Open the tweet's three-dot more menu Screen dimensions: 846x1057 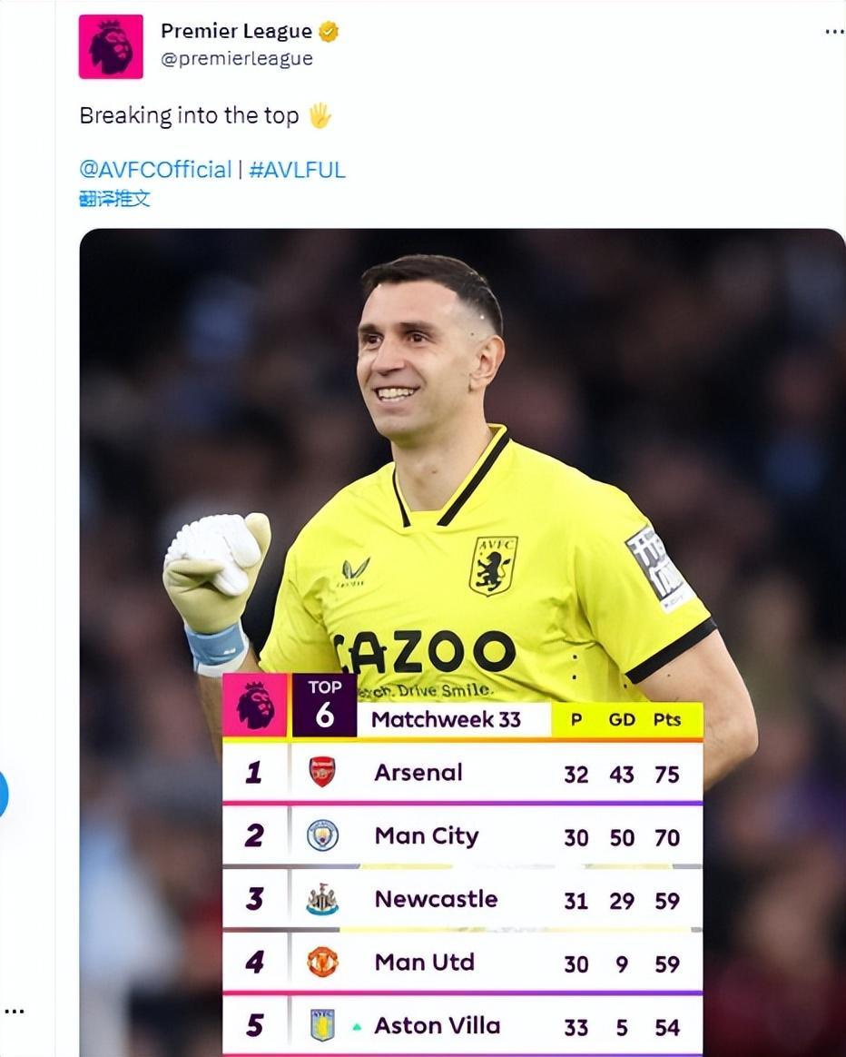coord(833,32)
